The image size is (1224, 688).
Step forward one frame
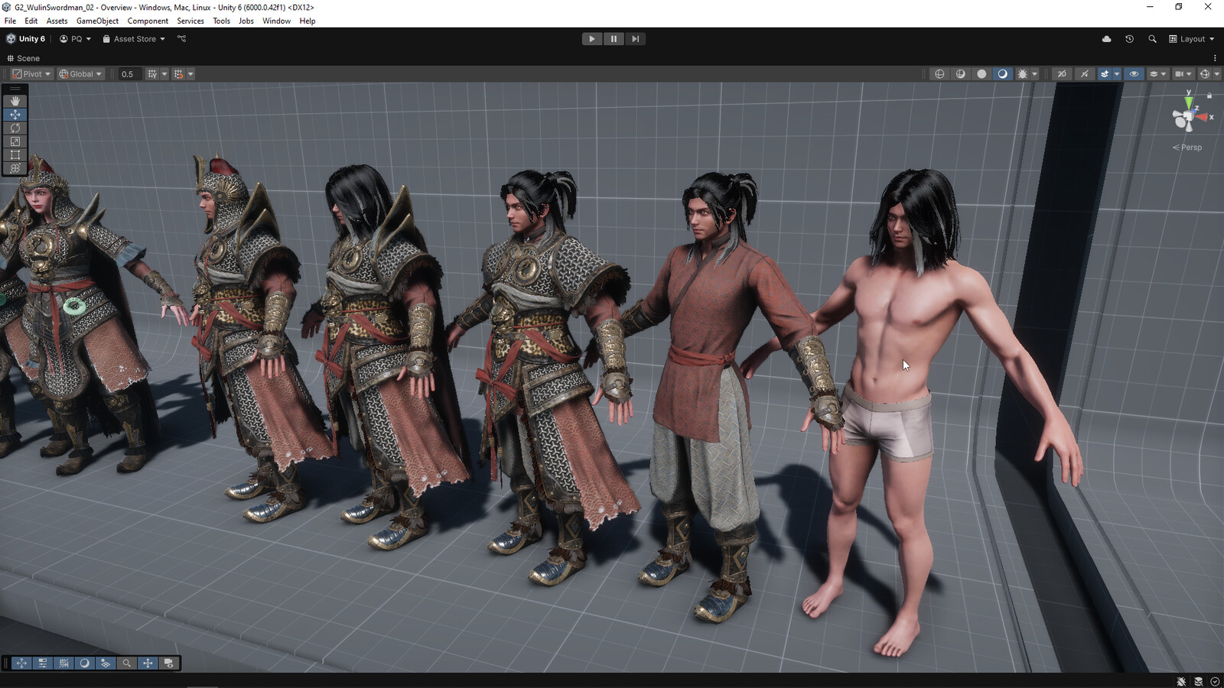coord(635,39)
